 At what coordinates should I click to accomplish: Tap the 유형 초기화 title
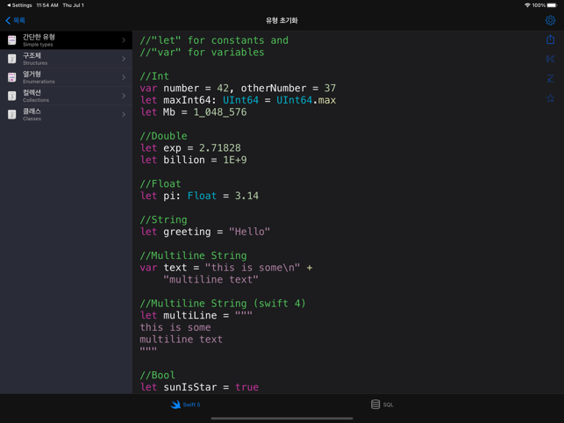tap(282, 20)
